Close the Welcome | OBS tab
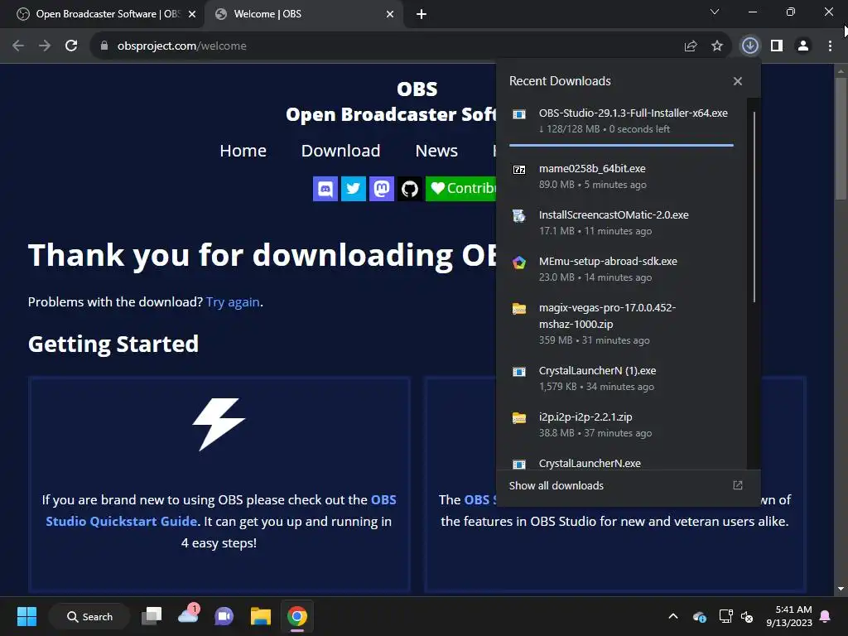 click(390, 14)
